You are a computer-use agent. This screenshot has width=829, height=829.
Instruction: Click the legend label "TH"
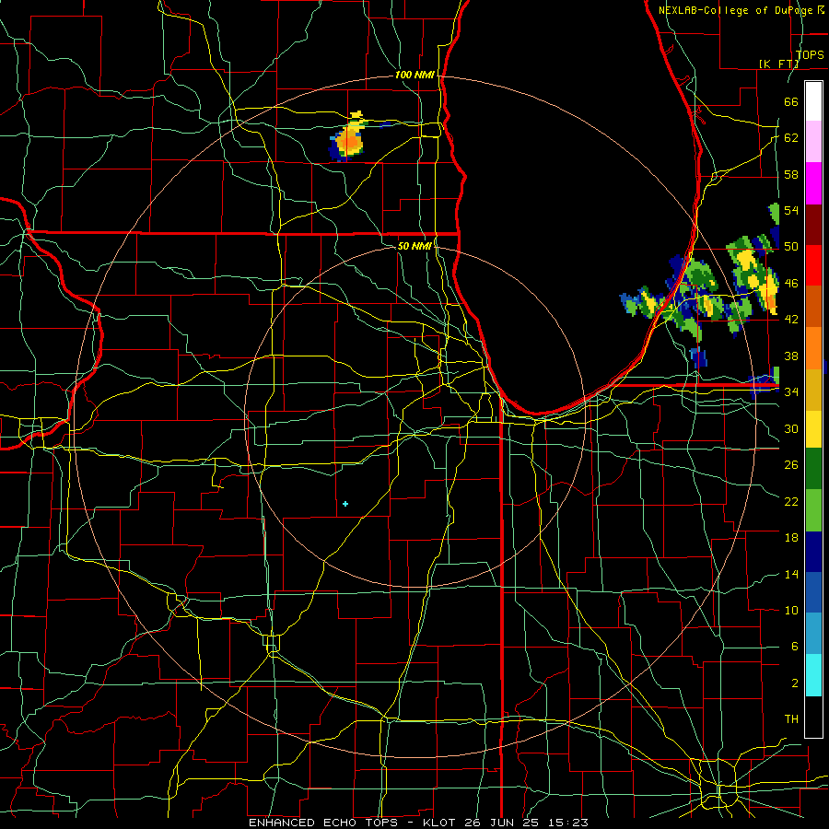791,719
